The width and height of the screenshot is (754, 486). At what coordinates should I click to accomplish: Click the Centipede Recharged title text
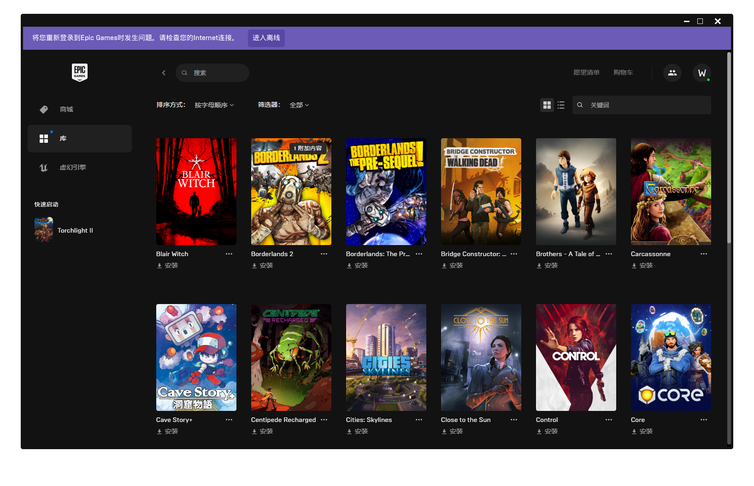pos(283,420)
